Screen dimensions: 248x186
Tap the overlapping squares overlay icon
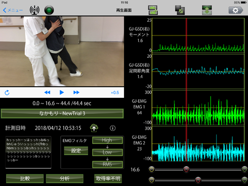coord(180,10)
